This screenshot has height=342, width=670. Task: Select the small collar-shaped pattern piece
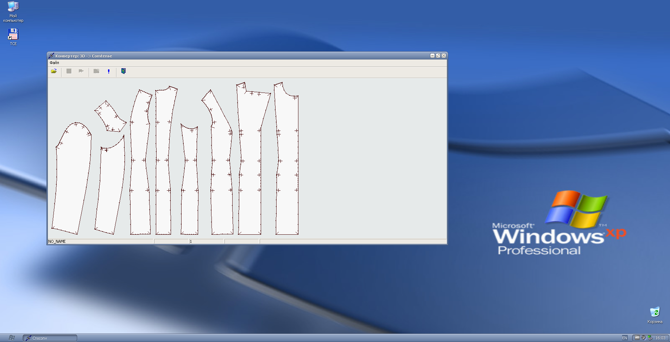click(110, 116)
